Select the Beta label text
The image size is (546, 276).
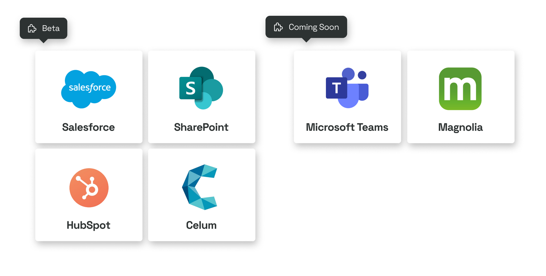pos(51,28)
